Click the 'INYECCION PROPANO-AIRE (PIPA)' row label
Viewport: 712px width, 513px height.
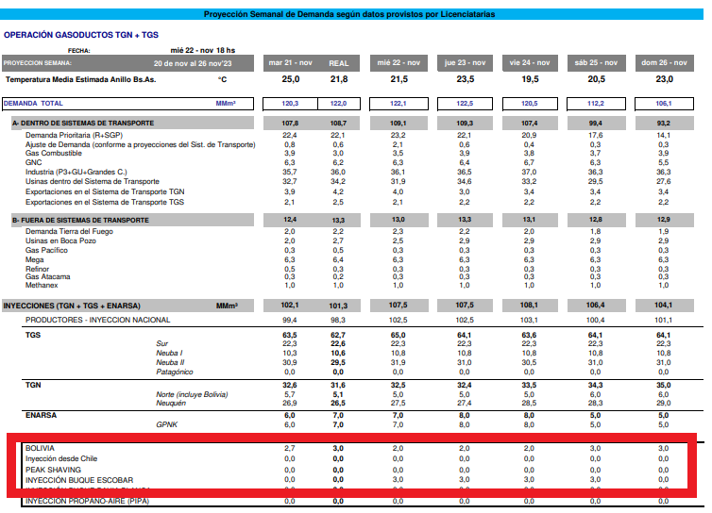(x=87, y=501)
